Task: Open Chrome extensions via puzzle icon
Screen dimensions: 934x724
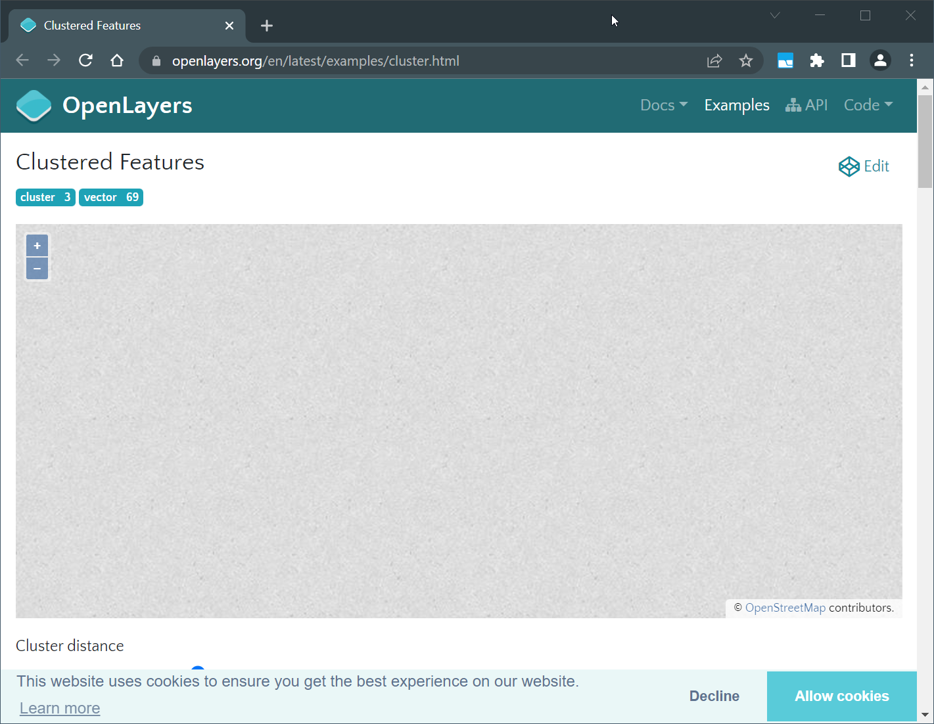Action: 816,60
